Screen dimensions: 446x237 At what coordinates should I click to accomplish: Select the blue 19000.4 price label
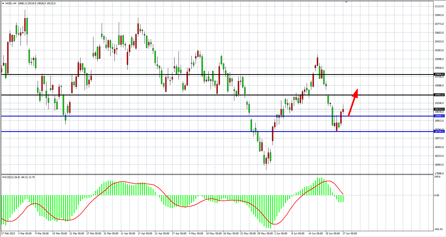click(x=439, y=116)
